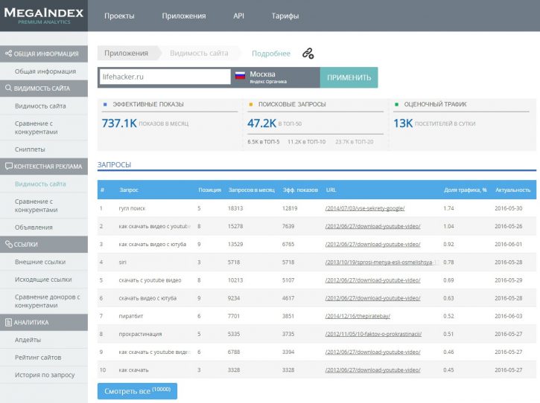This screenshot has height=403, width=540.
Task: Open Сравнение с конкурентами under ВИДИМОСТЬ САЙТА
Action: 36,128
